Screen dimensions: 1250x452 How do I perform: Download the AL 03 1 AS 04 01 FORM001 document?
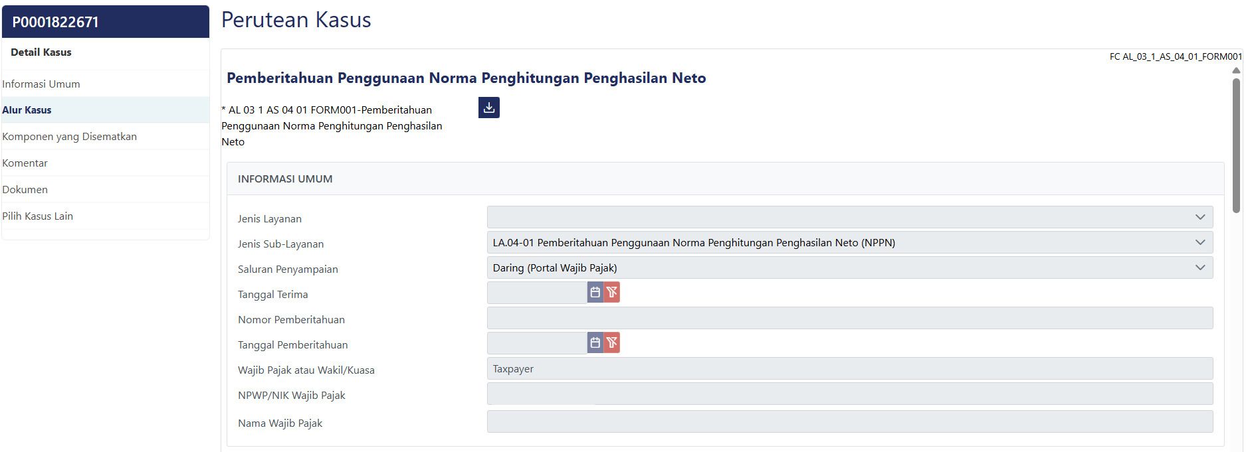tap(488, 108)
